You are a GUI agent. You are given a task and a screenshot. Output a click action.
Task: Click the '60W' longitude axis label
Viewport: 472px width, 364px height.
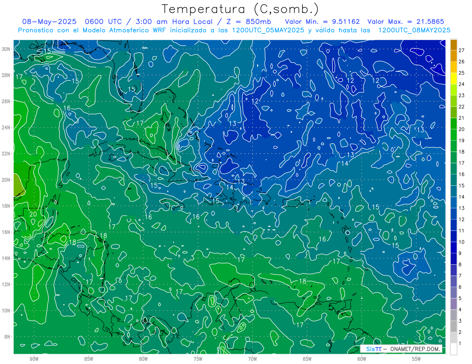(362, 359)
